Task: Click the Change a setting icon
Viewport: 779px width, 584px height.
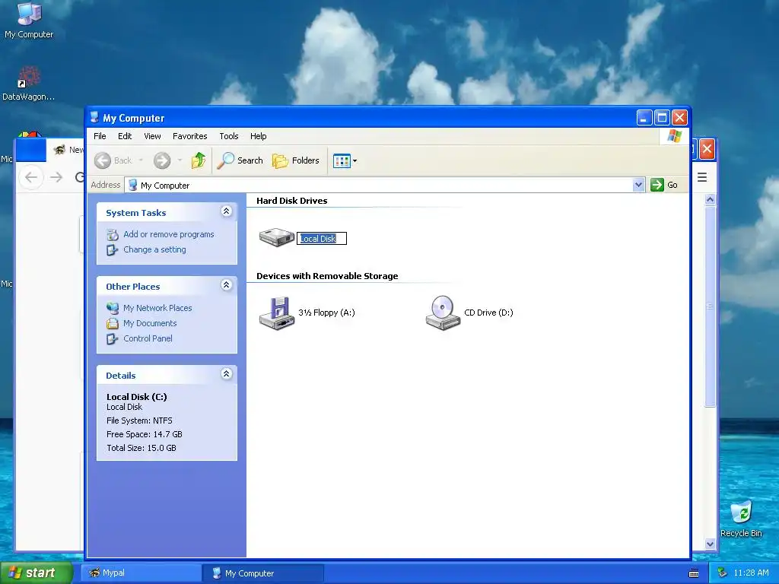Action: click(113, 249)
